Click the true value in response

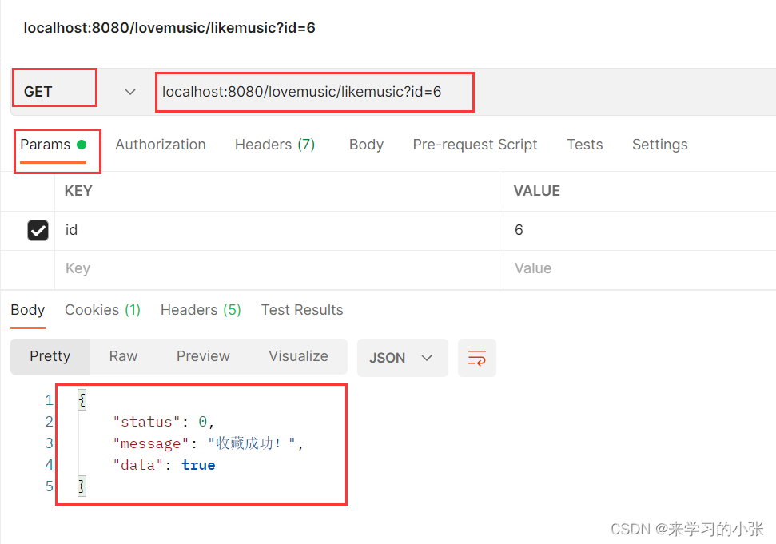coord(198,466)
